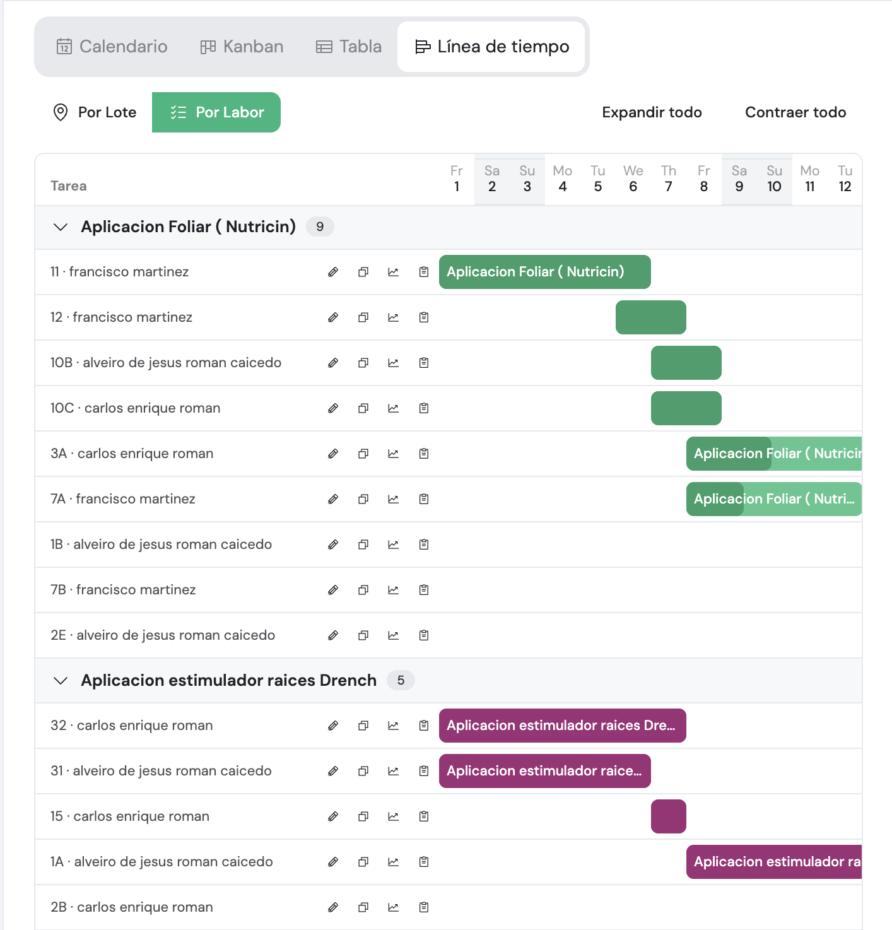Switch to Kanban view tab
This screenshot has height=930, width=892.
point(242,47)
